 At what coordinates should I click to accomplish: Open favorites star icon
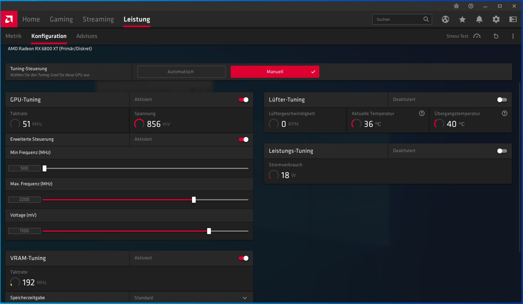(x=462, y=19)
